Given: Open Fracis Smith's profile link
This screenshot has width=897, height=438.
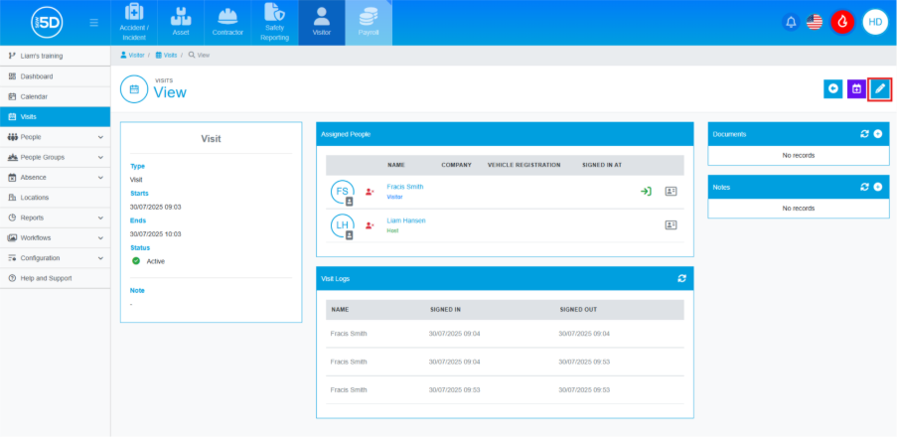Looking at the screenshot, I should pos(405,187).
